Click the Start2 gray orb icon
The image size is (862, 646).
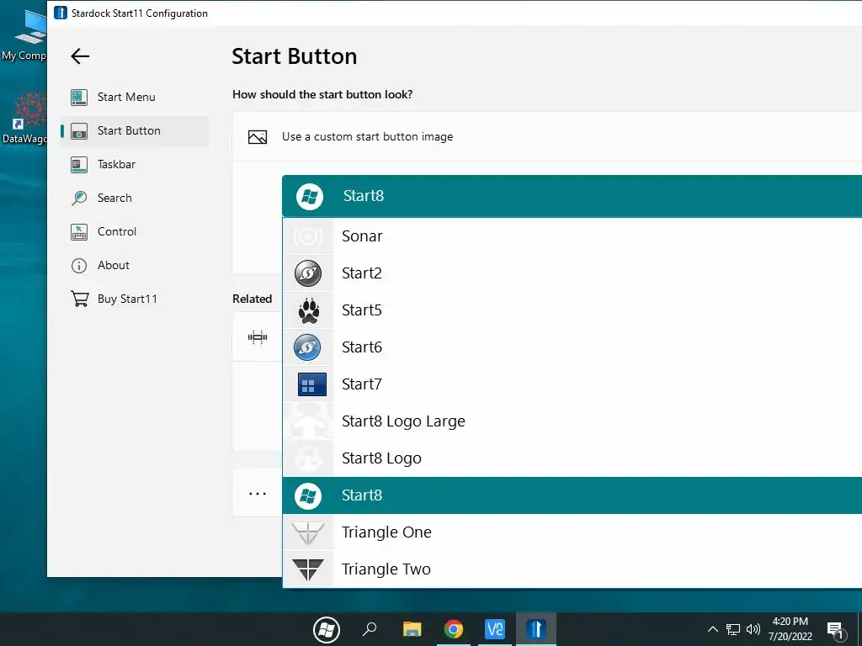[x=308, y=273]
